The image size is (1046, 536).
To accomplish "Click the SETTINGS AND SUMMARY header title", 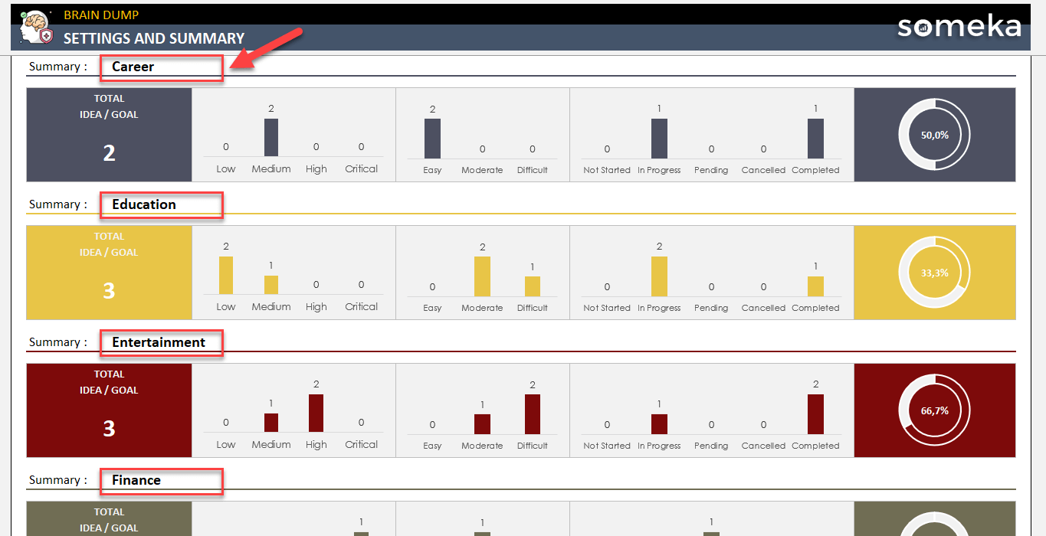I will tap(153, 38).
